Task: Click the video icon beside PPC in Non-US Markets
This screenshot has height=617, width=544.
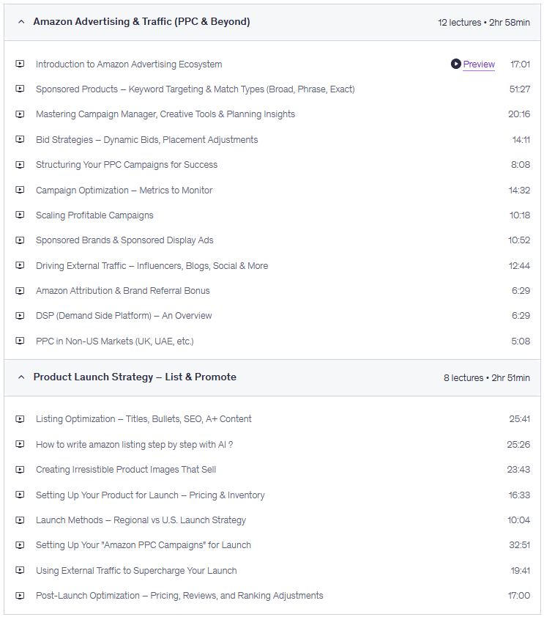Action: 20,341
